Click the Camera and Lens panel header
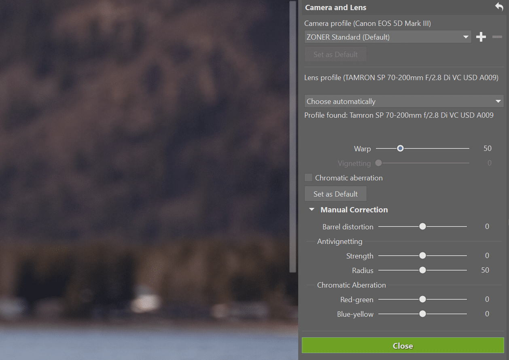Viewport: 509px width, 360px height. click(336, 7)
